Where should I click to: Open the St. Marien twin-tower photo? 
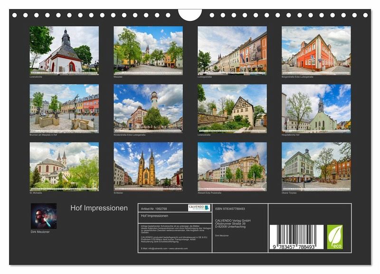tap(148, 166)
